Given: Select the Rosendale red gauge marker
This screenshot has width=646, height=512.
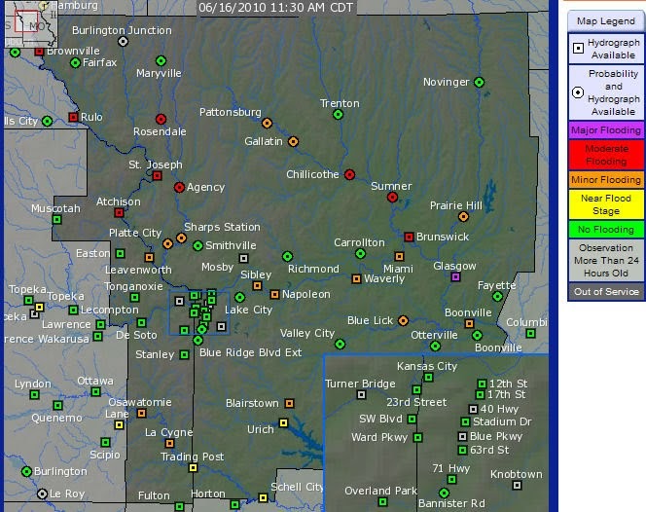Looking at the screenshot, I should [161, 119].
